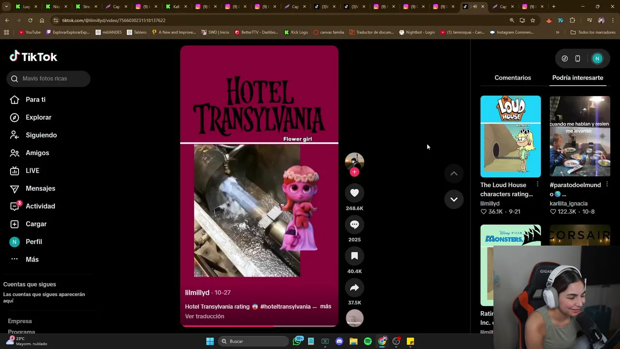The width and height of the screenshot is (620, 349).
Task: Open Chrome's tab search dropdown
Action: [6, 7]
